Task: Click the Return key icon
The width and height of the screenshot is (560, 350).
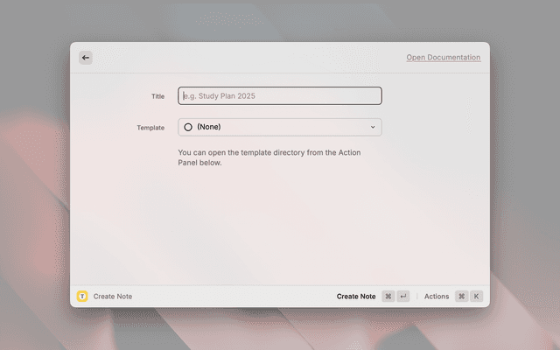Action: click(x=403, y=297)
